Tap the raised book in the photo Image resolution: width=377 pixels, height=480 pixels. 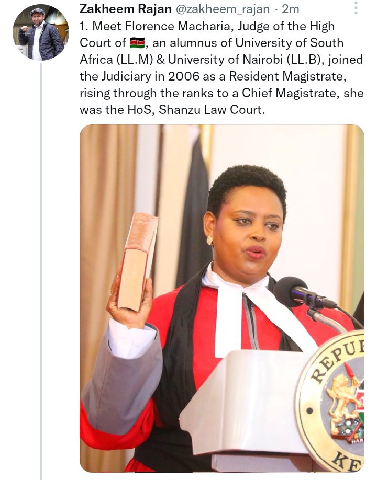pos(137,262)
